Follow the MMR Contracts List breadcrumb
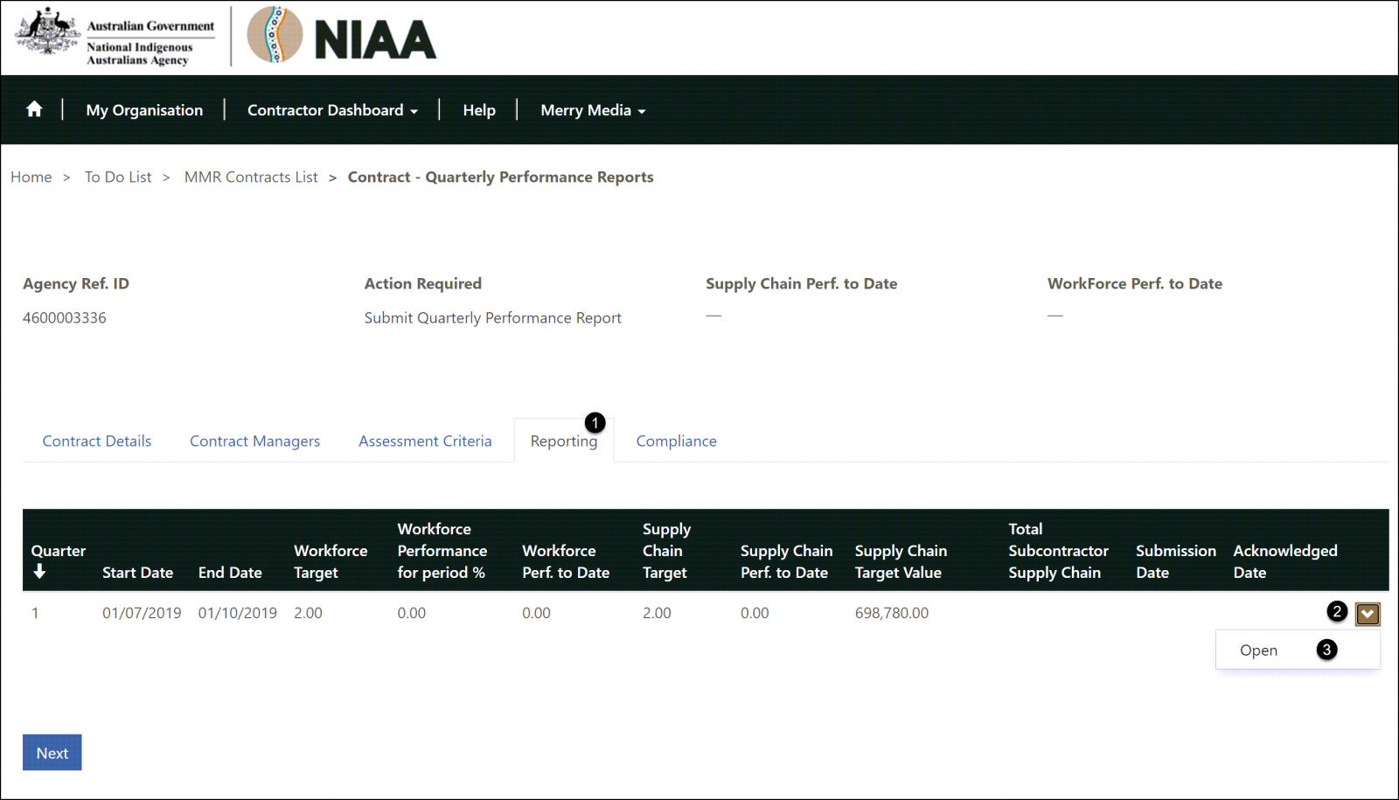This screenshot has width=1399, height=800. click(251, 177)
